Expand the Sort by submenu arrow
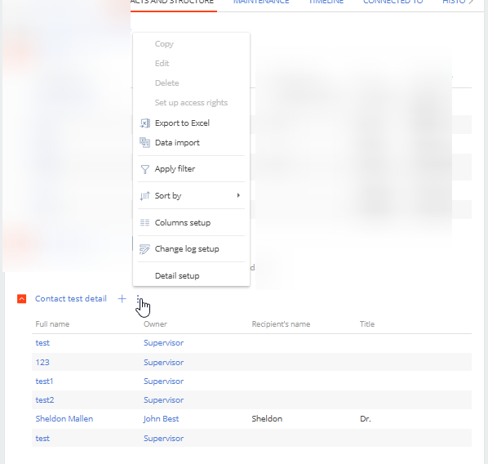The image size is (488, 464). tap(238, 195)
